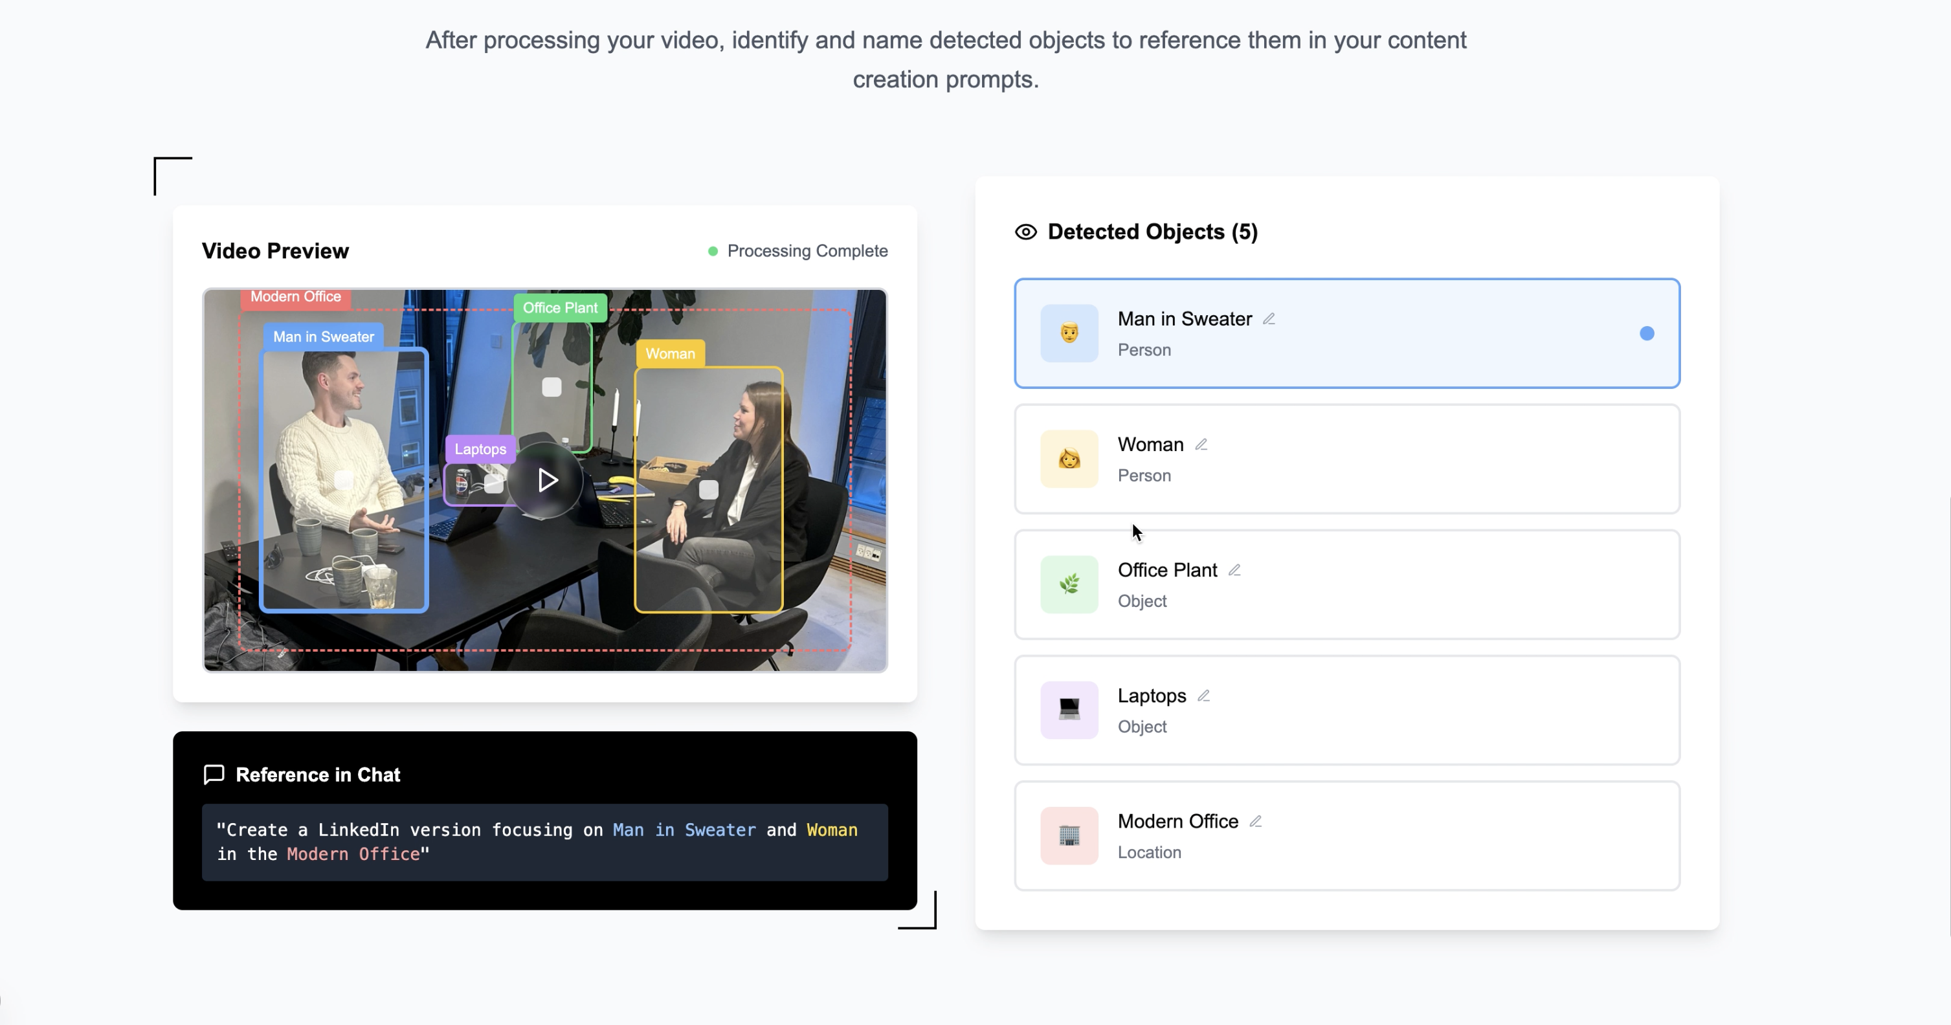
Task: Click the green Processing Complete status dot
Action: tap(713, 250)
